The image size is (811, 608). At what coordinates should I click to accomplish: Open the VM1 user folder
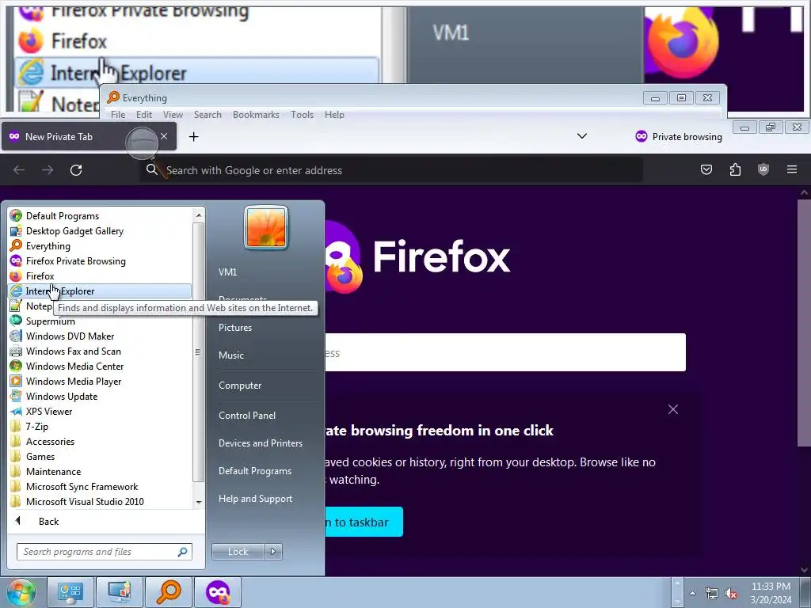227,272
